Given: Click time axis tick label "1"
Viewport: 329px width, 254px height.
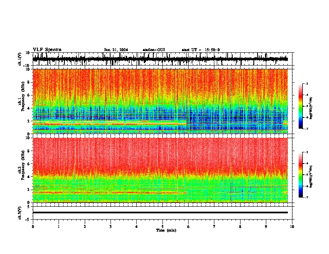Looking at the screenshot, I should pos(59,227).
